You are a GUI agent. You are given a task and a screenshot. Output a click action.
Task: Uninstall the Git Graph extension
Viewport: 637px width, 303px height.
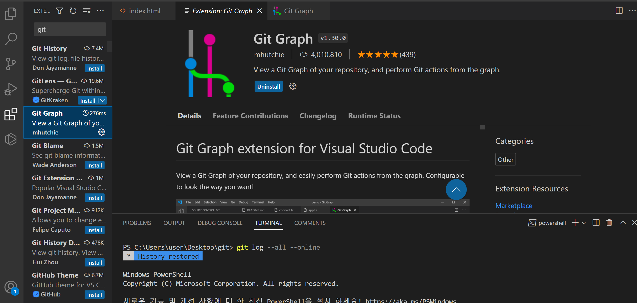268,87
